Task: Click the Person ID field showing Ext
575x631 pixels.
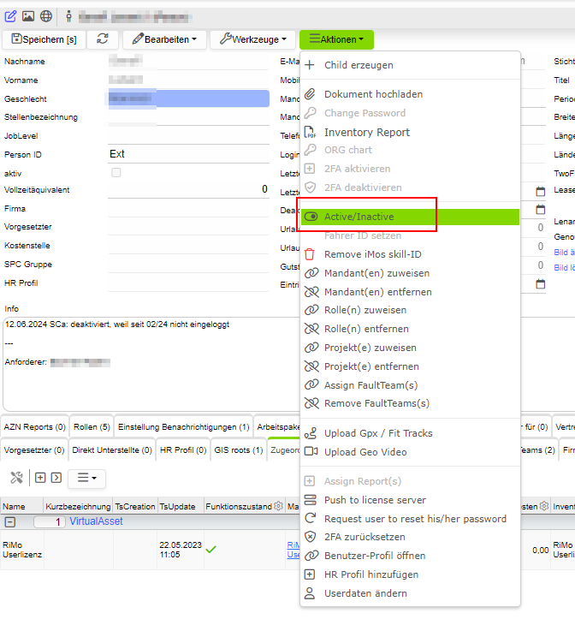Action: 188,154
